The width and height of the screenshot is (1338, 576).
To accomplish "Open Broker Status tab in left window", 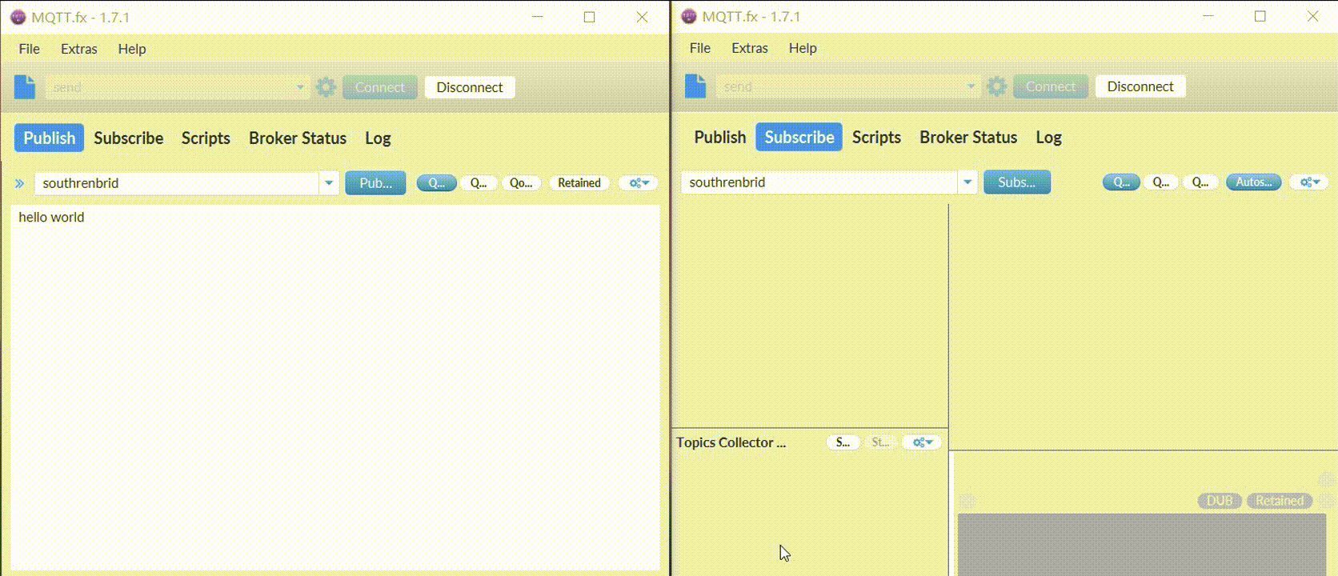I will (x=298, y=138).
